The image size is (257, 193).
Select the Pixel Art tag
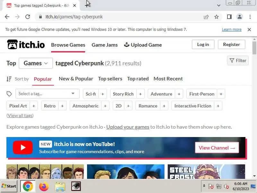click(18, 106)
